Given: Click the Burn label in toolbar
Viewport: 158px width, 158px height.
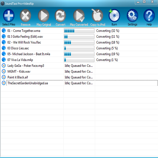Looking at the screenshot, I should coord(114,24).
